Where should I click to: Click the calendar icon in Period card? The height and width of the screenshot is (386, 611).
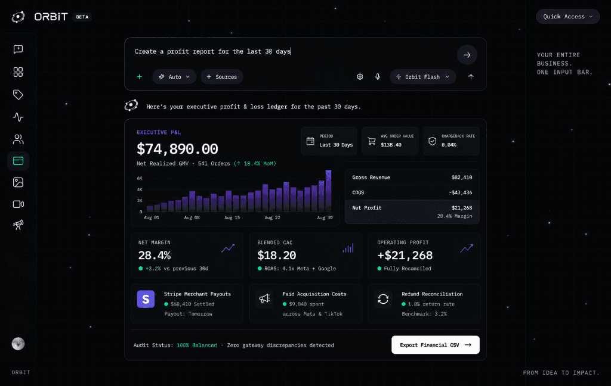[x=310, y=141]
